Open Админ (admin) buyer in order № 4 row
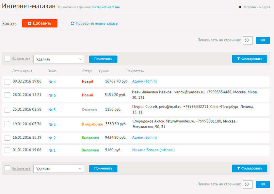The image size is (274, 194). [x=145, y=81]
